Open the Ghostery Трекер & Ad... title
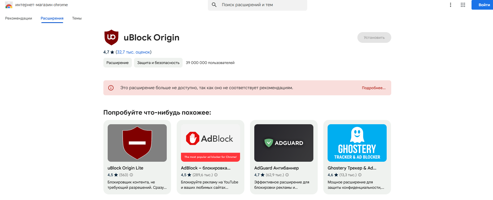This screenshot has height=200, width=493. 352,168
